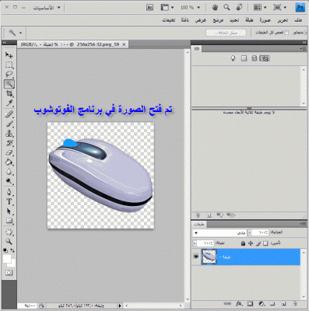
Task: Create new layer via Layers panel icon
Action: [284, 303]
